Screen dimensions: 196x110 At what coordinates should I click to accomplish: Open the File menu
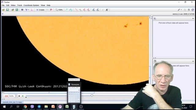[3, 5]
